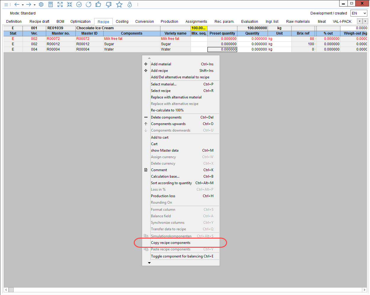Image resolution: width=370 pixels, height=295 pixels.
Task: Open the BOM tab
Action: (x=60, y=22)
